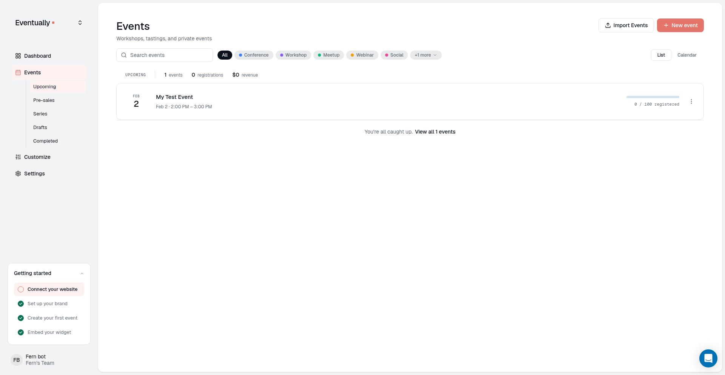
Task: Click the Settings gear icon
Action: [18, 174]
